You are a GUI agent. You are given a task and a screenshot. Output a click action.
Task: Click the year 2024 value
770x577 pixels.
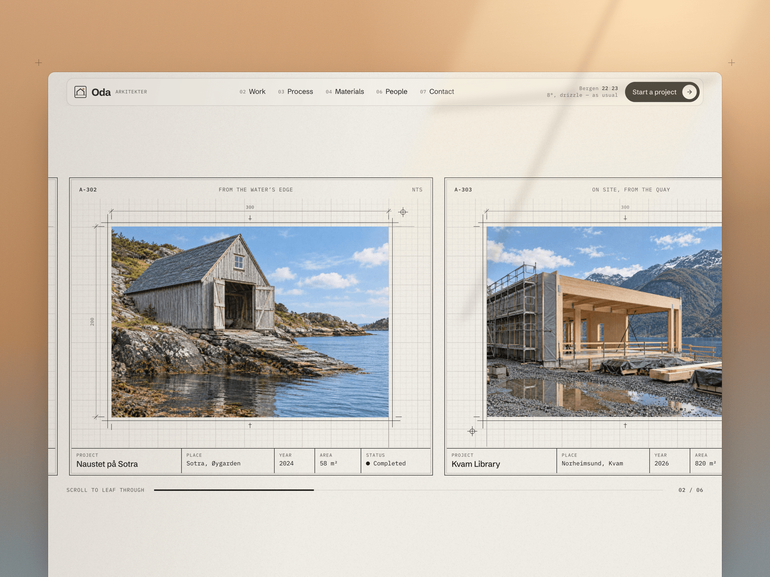[x=286, y=464]
